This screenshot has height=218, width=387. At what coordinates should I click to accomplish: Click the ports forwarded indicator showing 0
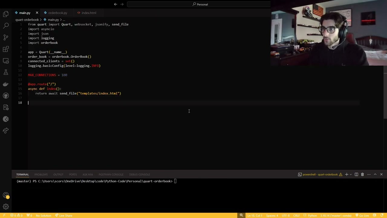[x=29, y=216]
